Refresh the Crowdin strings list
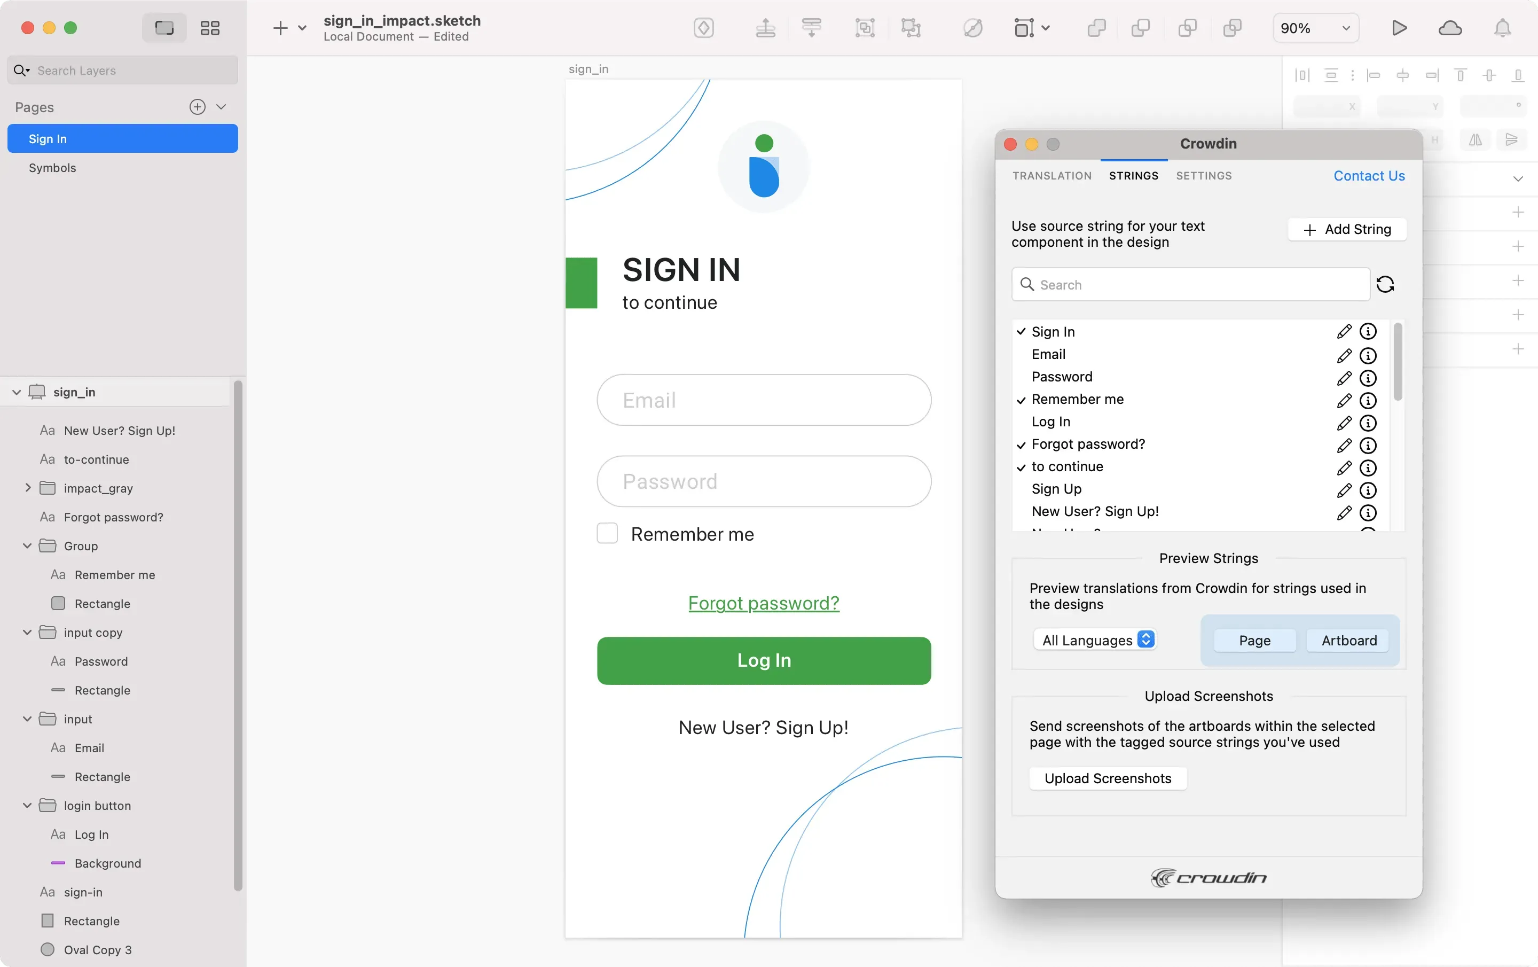This screenshot has width=1538, height=967. click(1386, 284)
